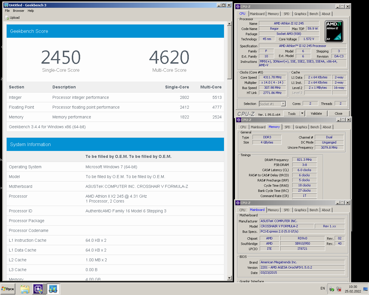
Task: Click the Core Speed value 4311.78 MHz
Action: pos(272,77)
